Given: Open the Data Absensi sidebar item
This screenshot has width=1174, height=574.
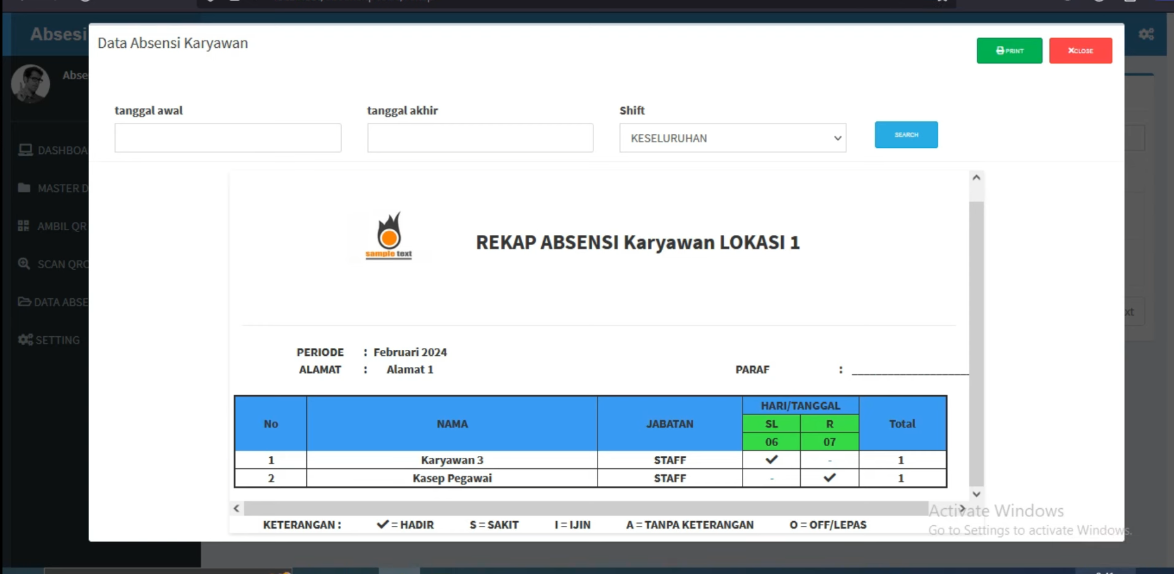Looking at the screenshot, I should [x=53, y=302].
